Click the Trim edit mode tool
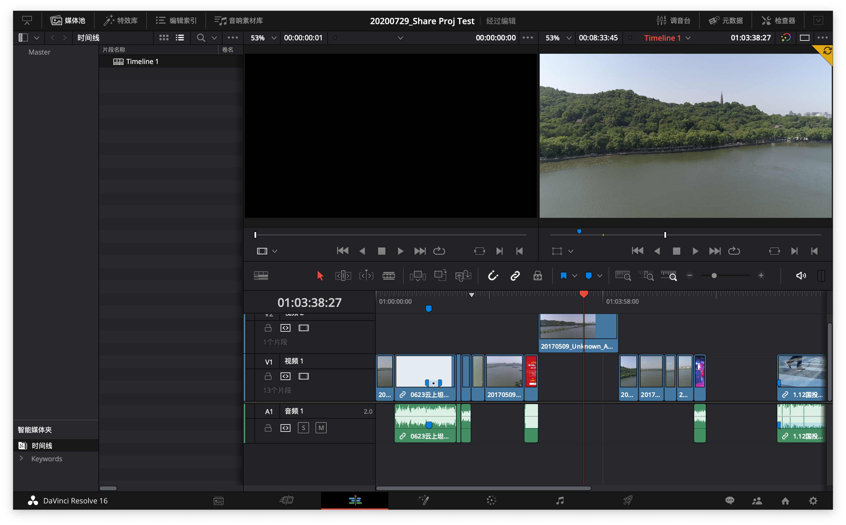846x525 pixels. [x=343, y=276]
